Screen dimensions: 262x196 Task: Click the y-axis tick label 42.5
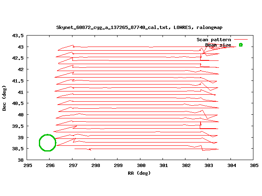pos(18,58)
